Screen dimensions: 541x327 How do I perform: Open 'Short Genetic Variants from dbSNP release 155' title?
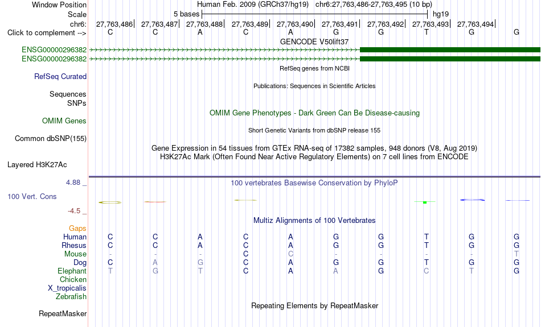(x=314, y=130)
